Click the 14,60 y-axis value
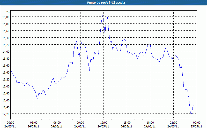 click(x=6, y=31)
